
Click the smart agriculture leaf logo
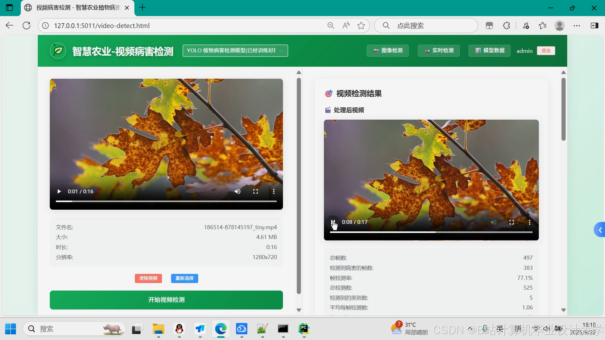57,51
